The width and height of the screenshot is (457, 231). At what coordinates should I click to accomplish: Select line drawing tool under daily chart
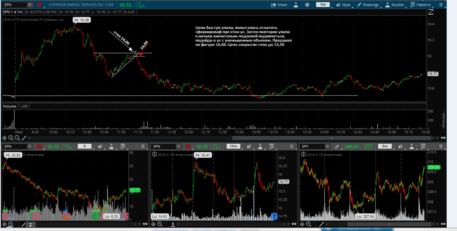coord(23,224)
